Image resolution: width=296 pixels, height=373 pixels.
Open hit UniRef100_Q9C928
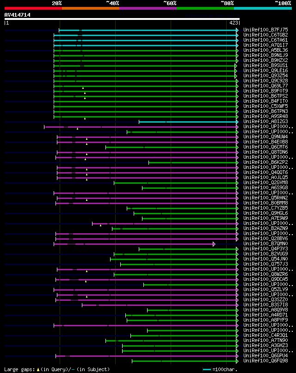[x=265, y=81]
